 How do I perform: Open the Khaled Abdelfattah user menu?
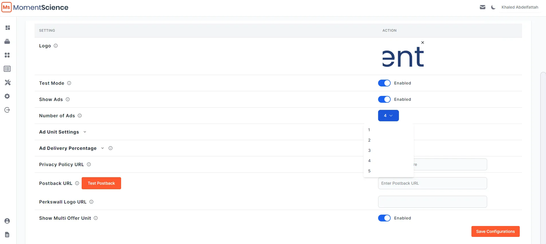pos(520,7)
